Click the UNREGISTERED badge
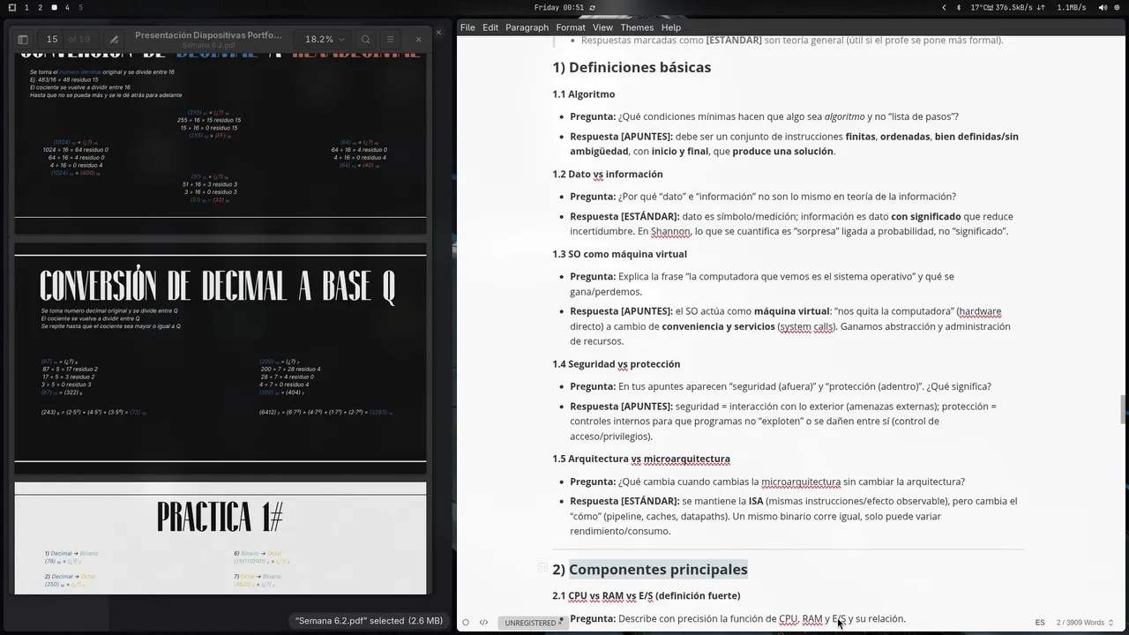This screenshot has width=1129, height=635. click(x=533, y=623)
